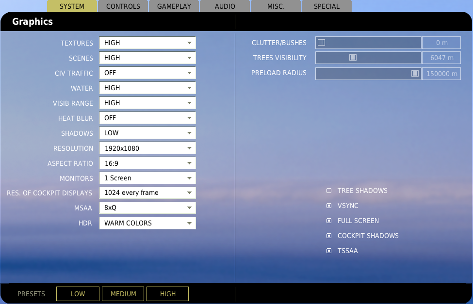473x304 pixels.
Task: Expand the HEAT BLUR dropdown
Action: pos(147,118)
